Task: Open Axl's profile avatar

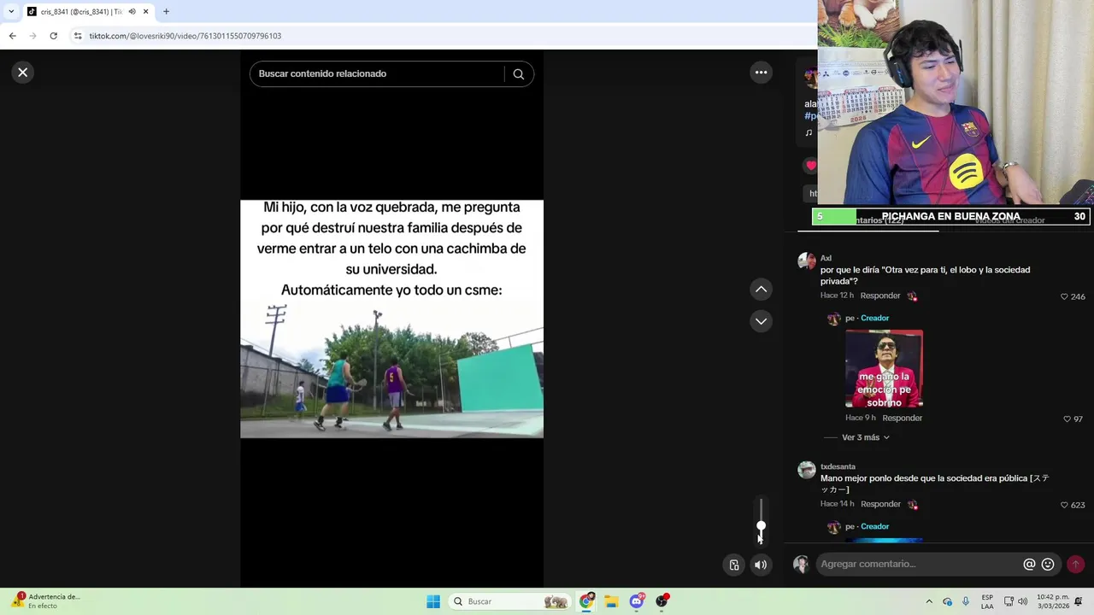Action: pos(807,261)
